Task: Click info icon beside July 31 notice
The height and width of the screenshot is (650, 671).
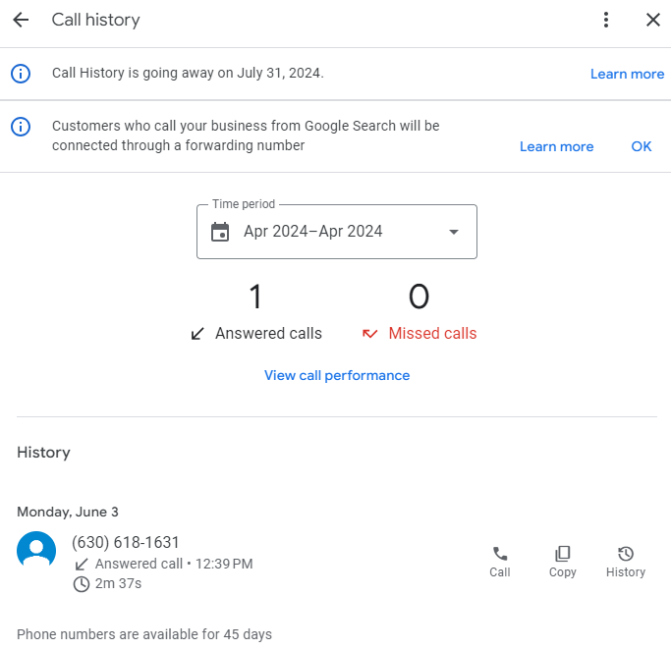Action: tap(21, 74)
